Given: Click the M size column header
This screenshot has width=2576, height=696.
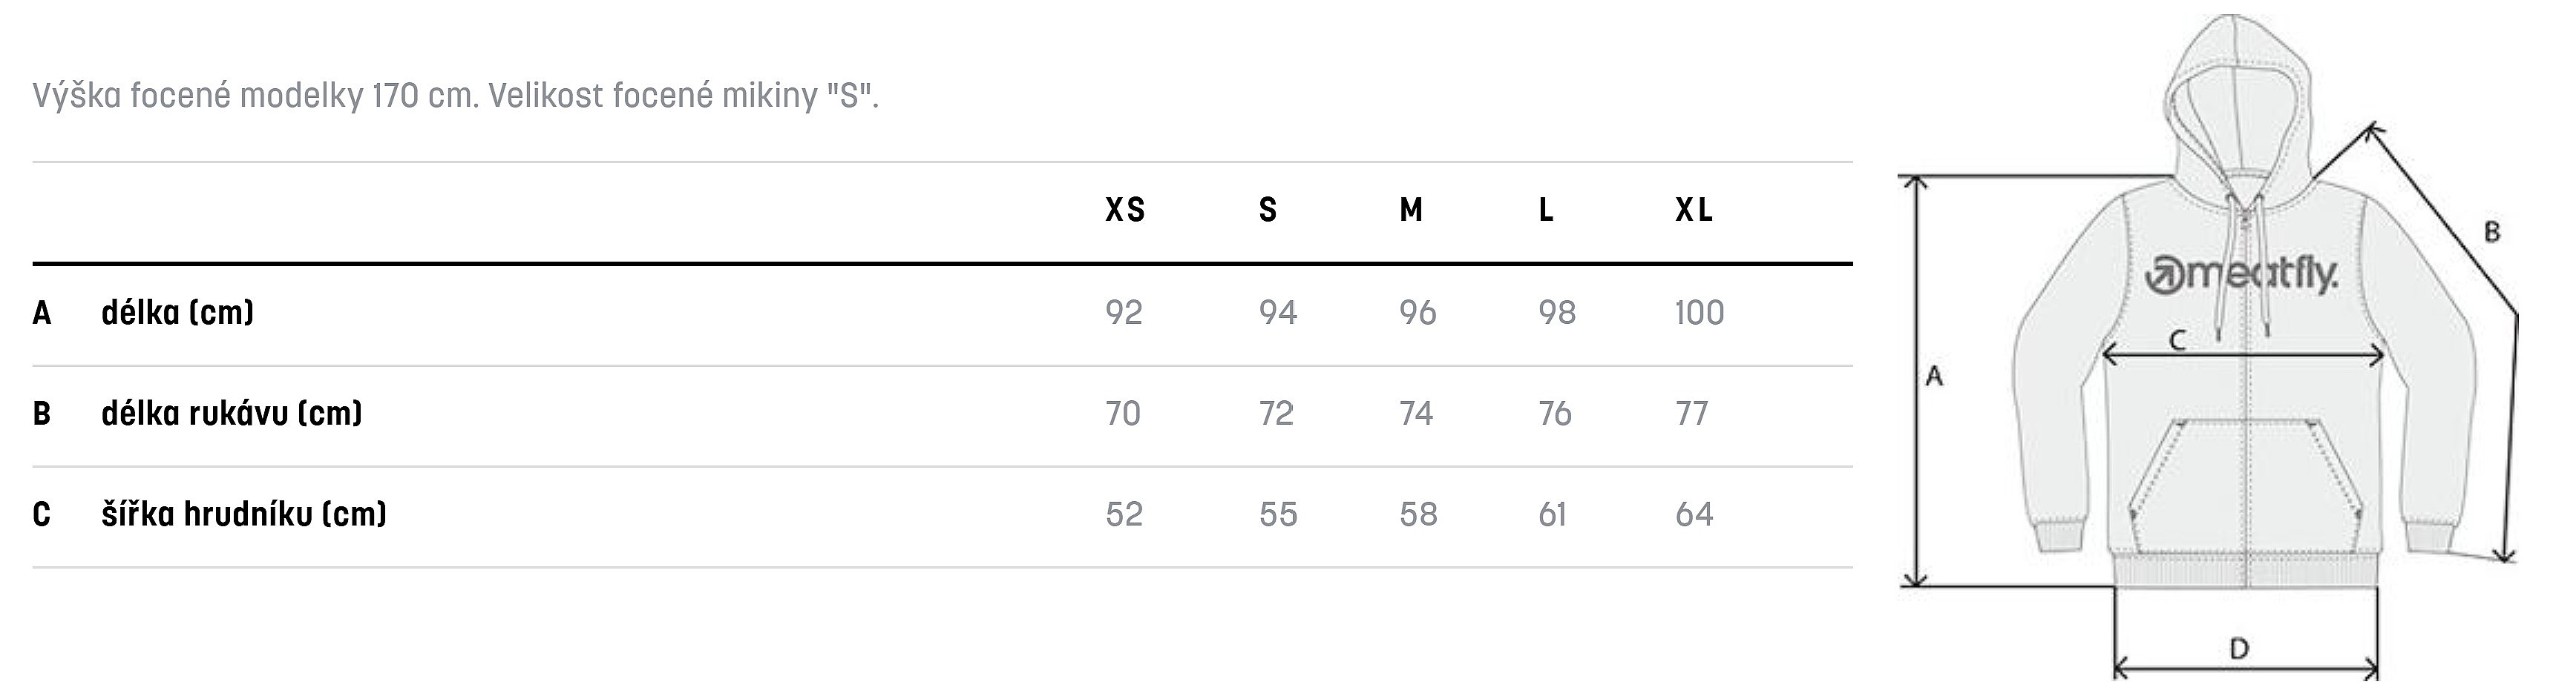Looking at the screenshot, I should coord(1411,210).
